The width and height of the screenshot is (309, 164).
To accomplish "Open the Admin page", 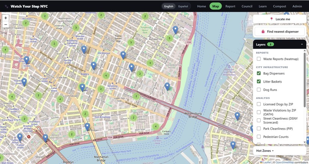I will point(297,6).
